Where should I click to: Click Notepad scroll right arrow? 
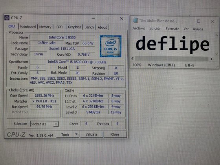[211, 59]
